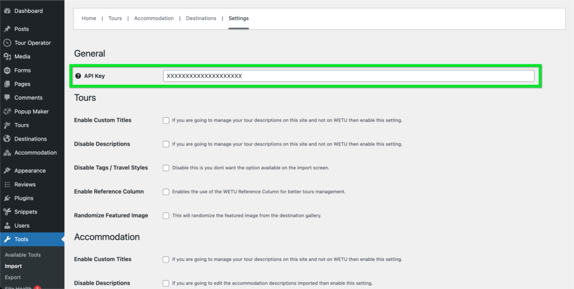Open the Snippets scissors icon

[x=7, y=212]
